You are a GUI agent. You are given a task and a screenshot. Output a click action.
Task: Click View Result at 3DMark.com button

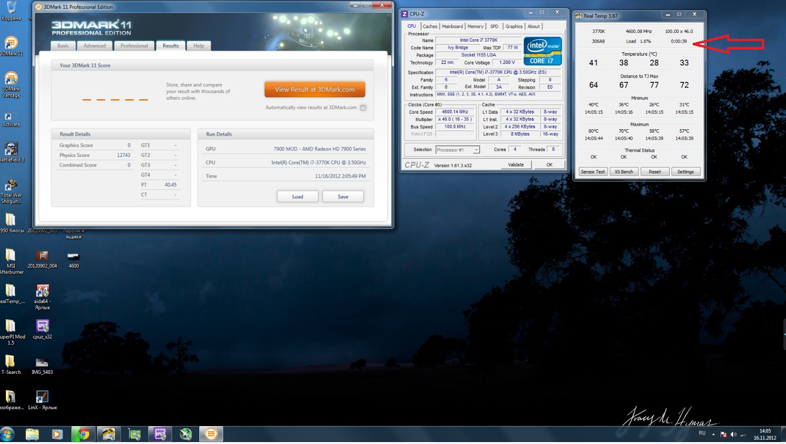click(x=315, y=90)
